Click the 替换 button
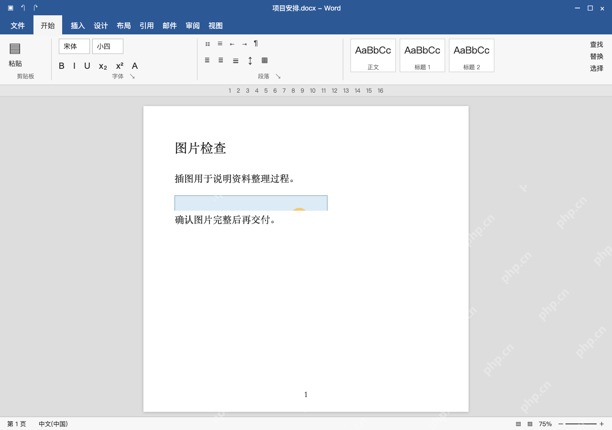Image resolution: width=612 pixels, height=430 pixels. click(597, 56)
